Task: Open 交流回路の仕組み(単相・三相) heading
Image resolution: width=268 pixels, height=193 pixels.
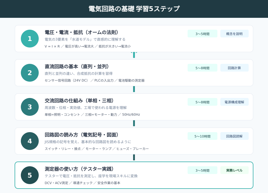Action: click(80, 101)
